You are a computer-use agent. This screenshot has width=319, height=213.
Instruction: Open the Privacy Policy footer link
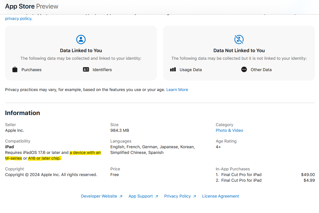click(x=177, y=196)
